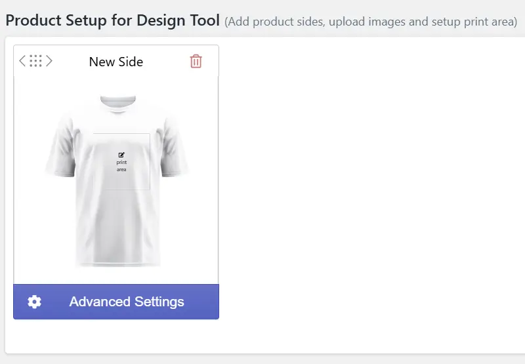
Task: Click the "print area" label text
Action: 121,166
